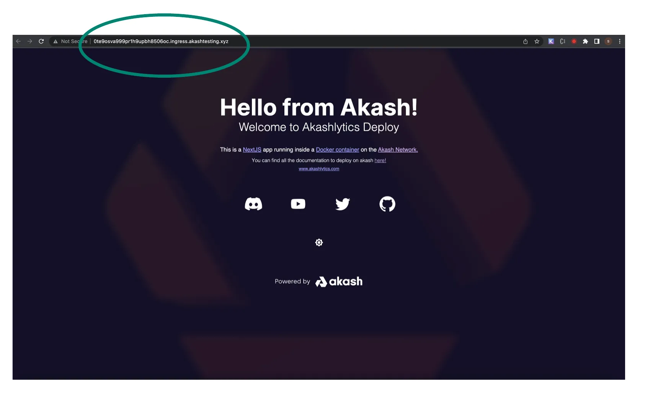The width and height of the screenshot is (645, 400).
Task: Open the Extensions puzzle piece icon
Action: coord(585,41)
